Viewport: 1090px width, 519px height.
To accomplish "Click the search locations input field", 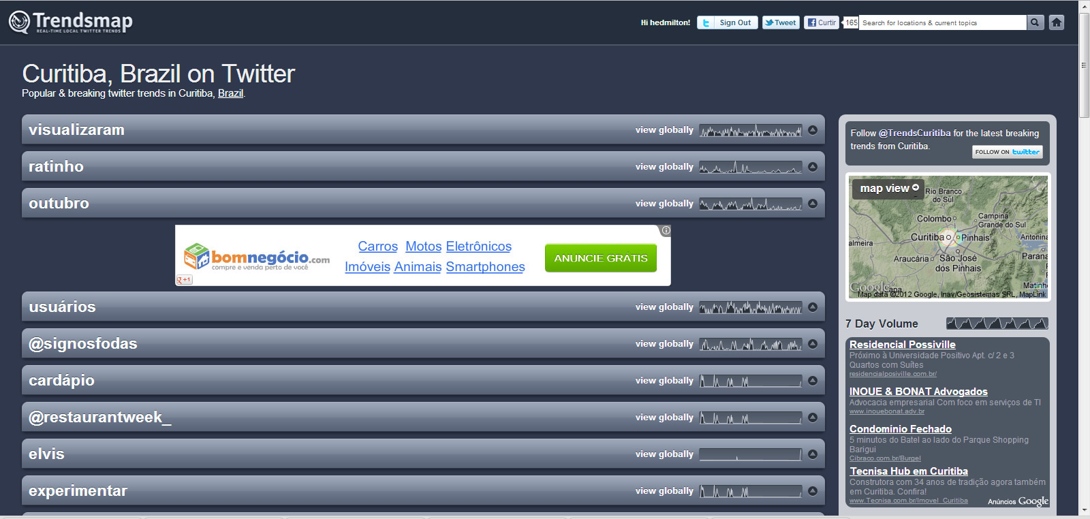I will pyautogui.click(x=941, y=22).
